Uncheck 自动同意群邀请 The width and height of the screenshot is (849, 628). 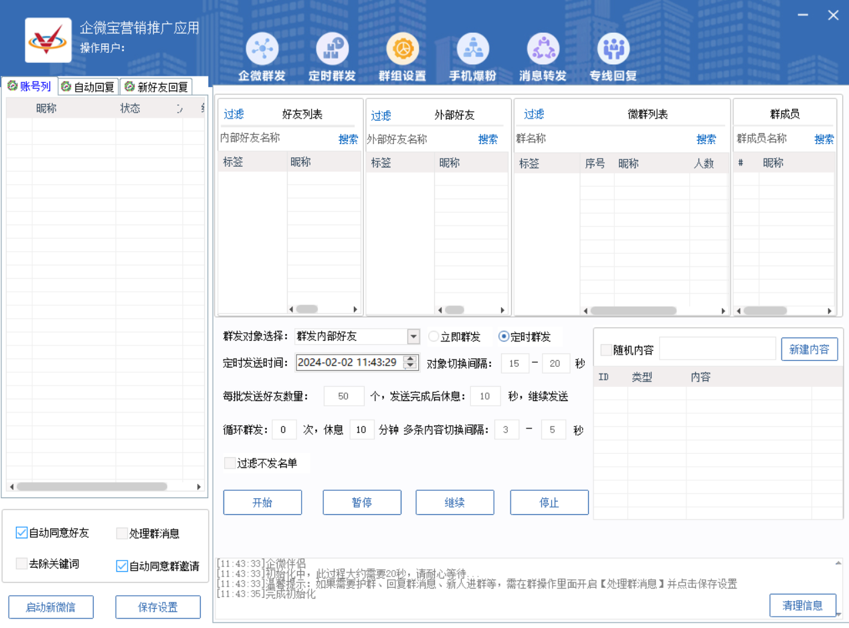tap(121, 566)
